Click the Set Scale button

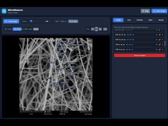pos(17,29)
